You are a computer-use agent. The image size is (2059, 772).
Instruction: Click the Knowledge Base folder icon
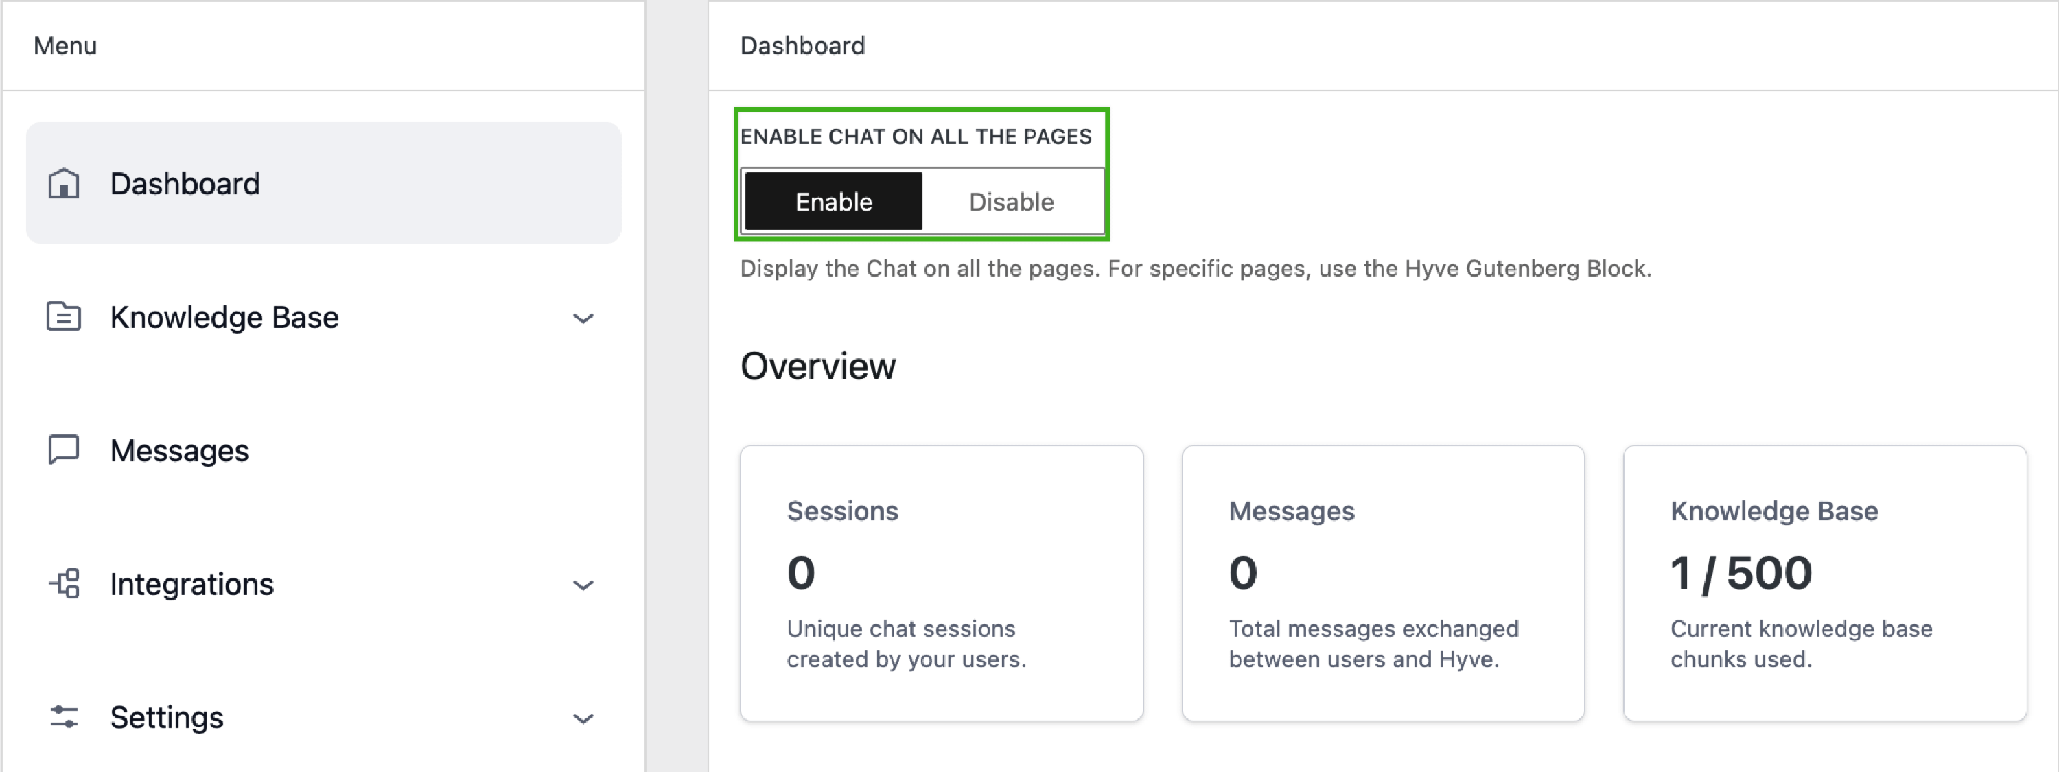click(x=64, y=317)
